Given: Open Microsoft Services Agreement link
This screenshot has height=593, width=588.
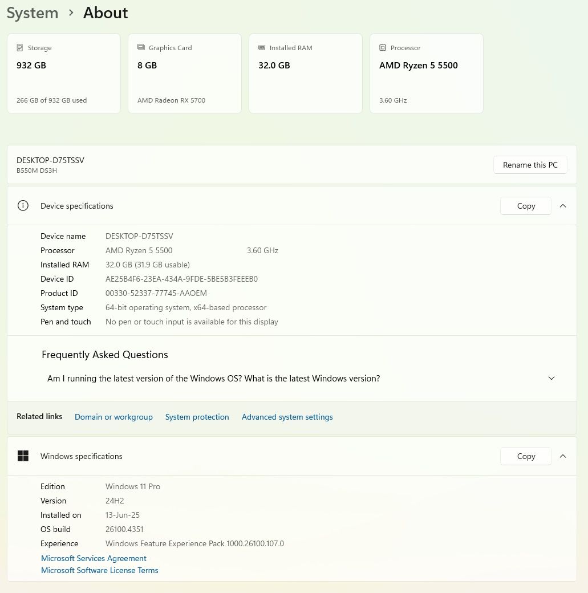Looking at the screenshot, I should tap(94, 558).
